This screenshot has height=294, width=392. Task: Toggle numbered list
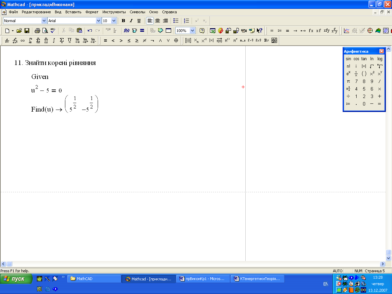click(186, 21)
